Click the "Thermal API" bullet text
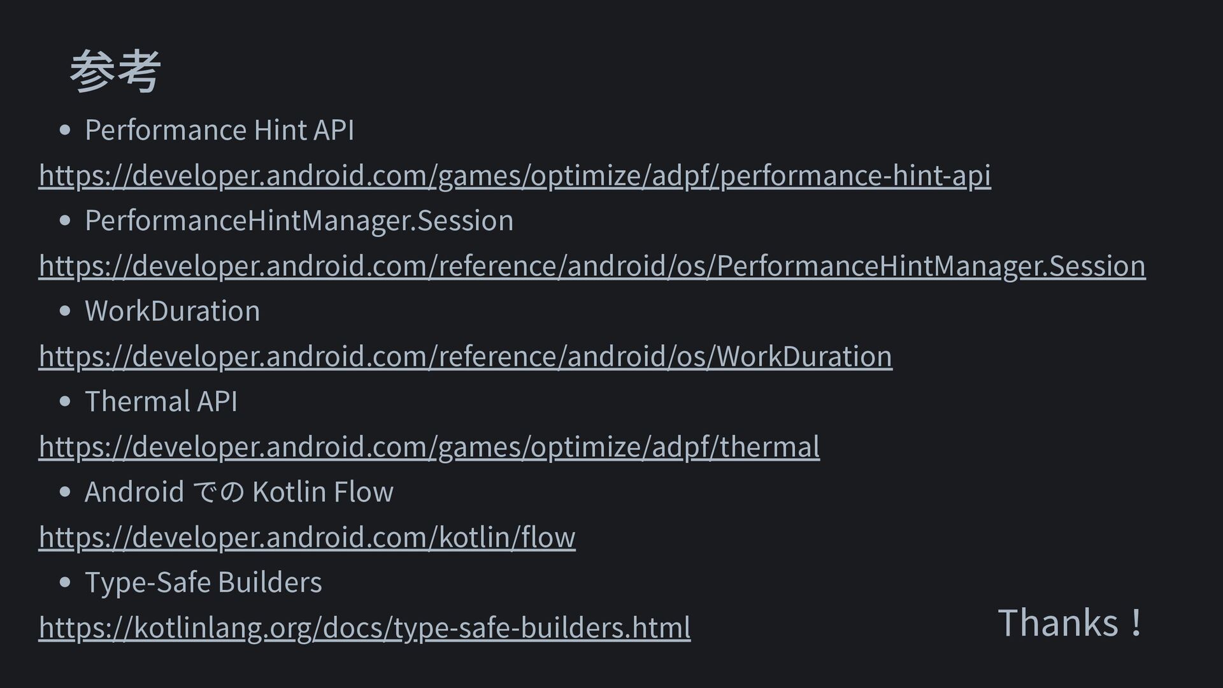Viewport: 1223px width, 688px height. (x=161, y=401)
